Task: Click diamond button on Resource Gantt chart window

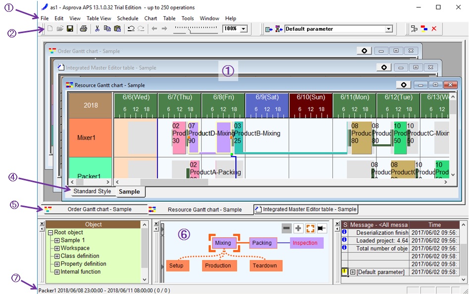Action: pos(404,85)
